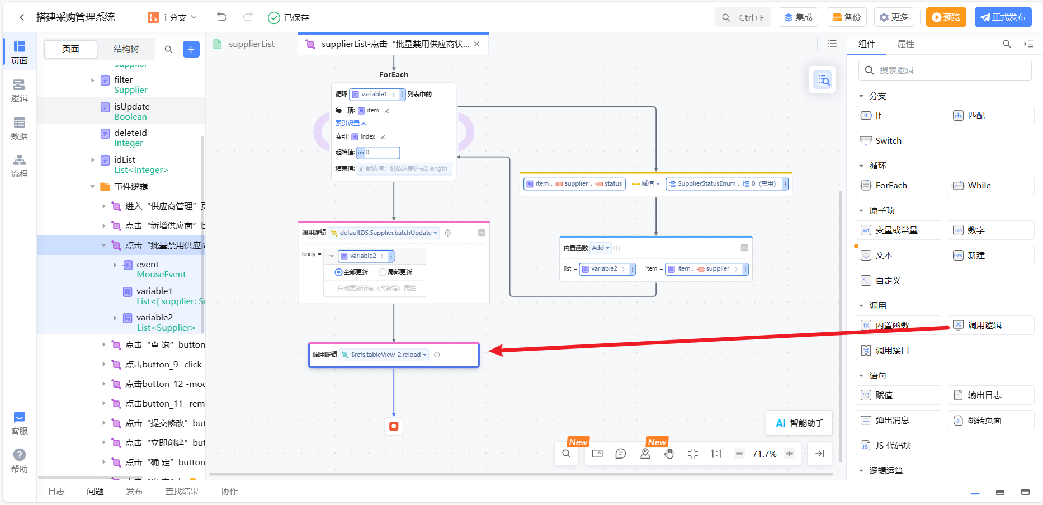Search the component panel with the magnifier
Screen dimensions: 1043x505
click(1007, 44)
